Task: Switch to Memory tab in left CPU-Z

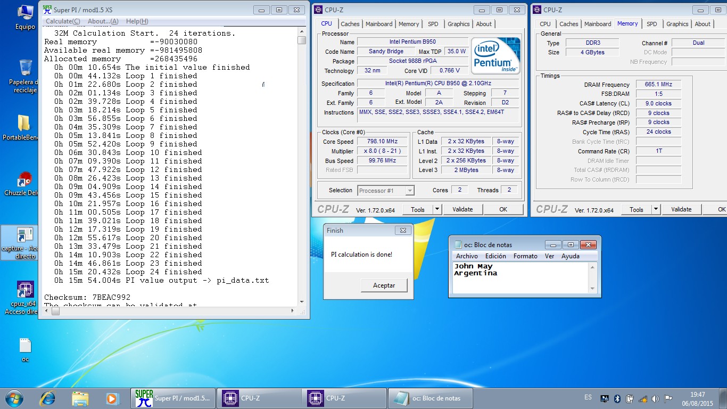Action: click(x=409, y=24)
